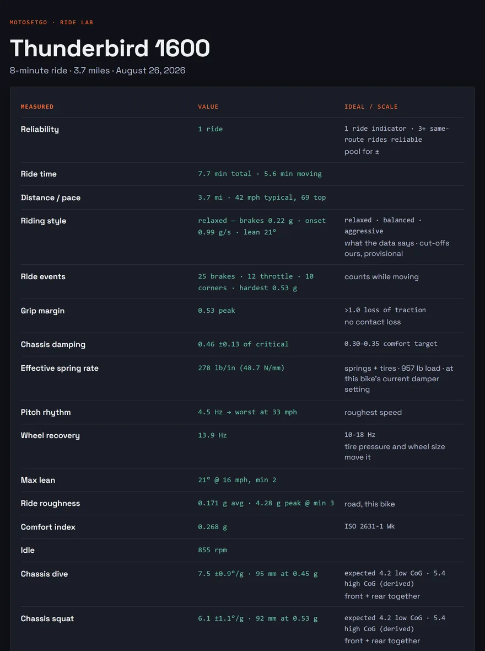
Task: Select the Ride events label
Action: (x=43, y=276)
